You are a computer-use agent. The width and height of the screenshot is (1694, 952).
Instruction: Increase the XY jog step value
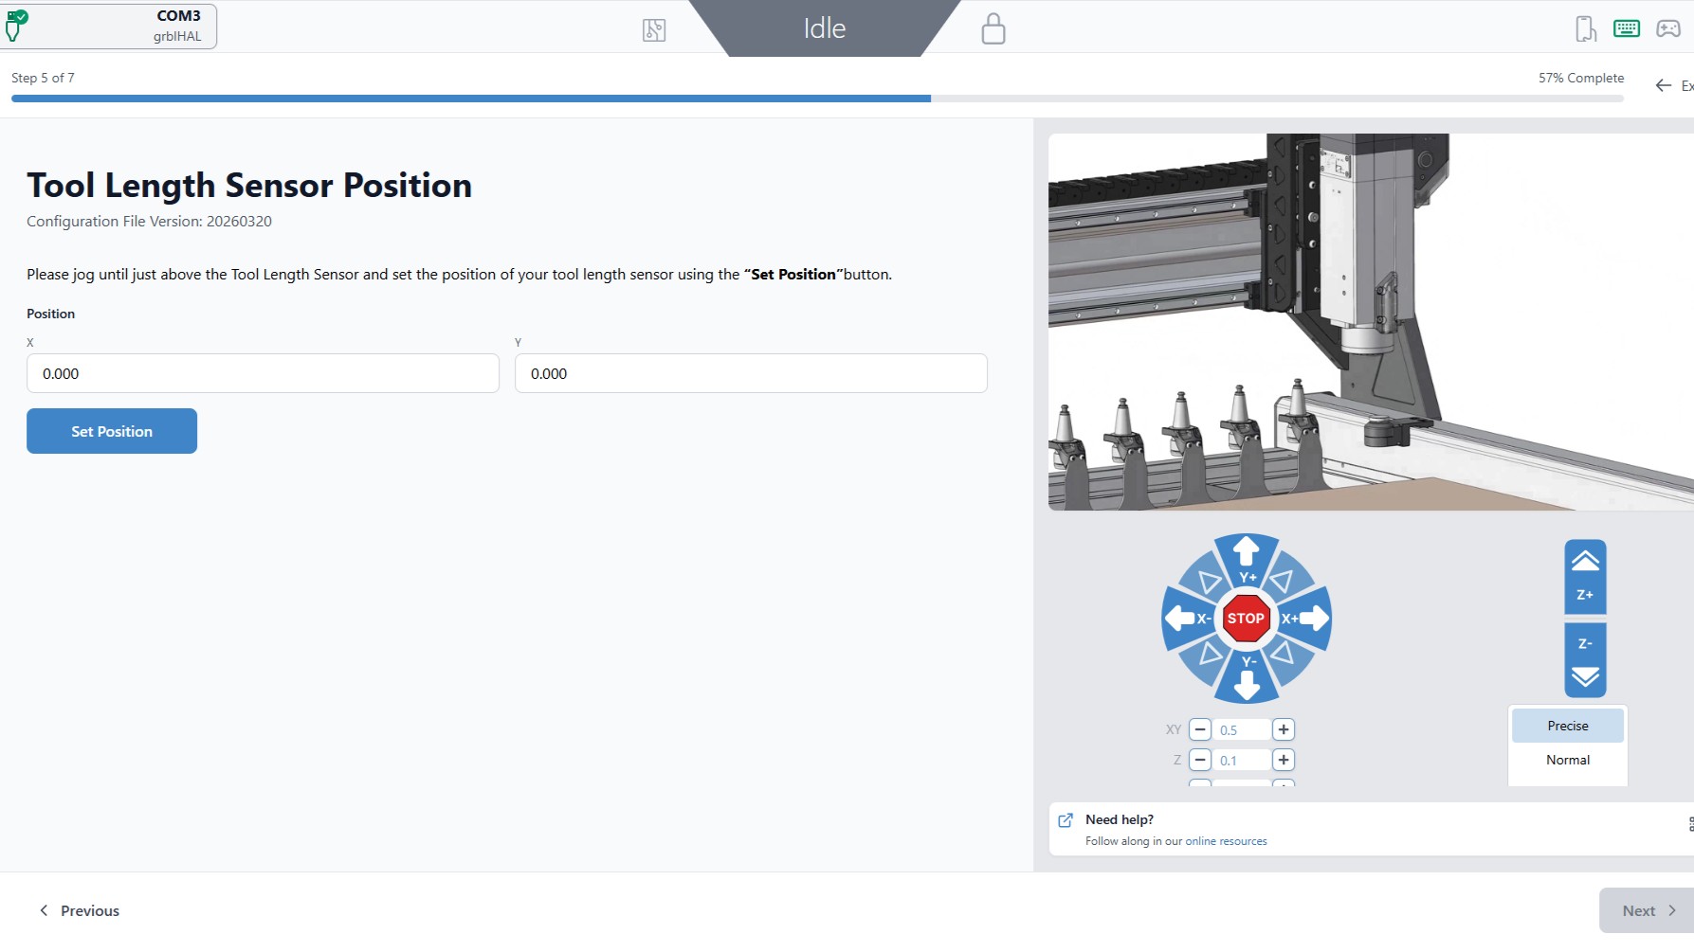1283,729
